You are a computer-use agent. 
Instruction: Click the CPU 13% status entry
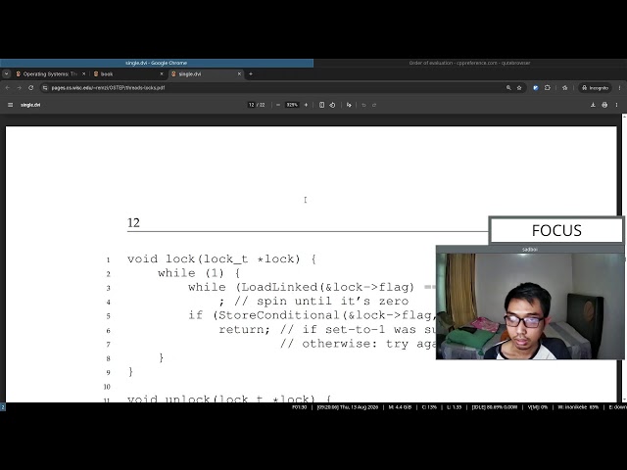pos(429,407)
